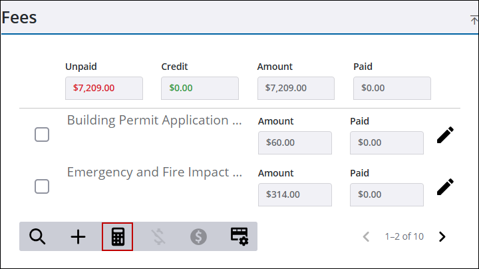Select the Emergency and Fire Impact checkbox
Viewport: 479px width, 269px height.
point(42,186)
